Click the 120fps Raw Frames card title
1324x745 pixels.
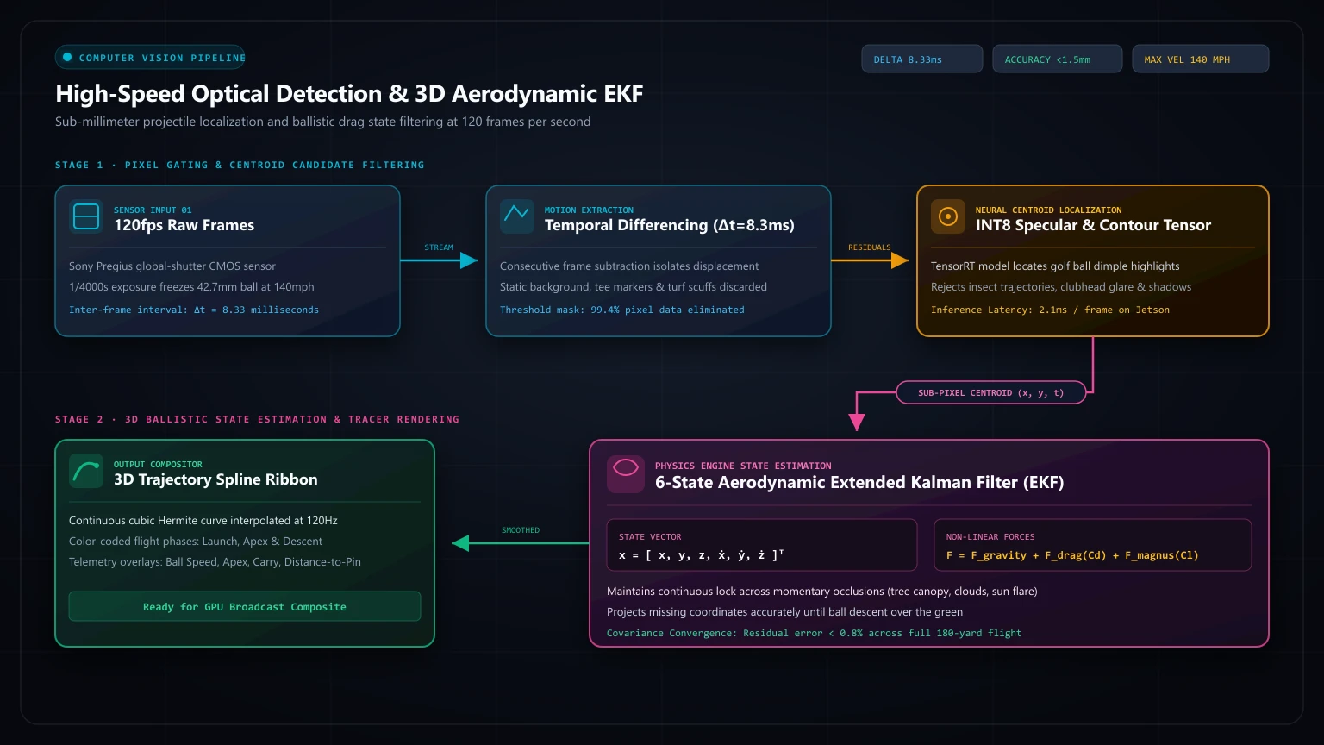pyautogui.click(x=184, y=225)
